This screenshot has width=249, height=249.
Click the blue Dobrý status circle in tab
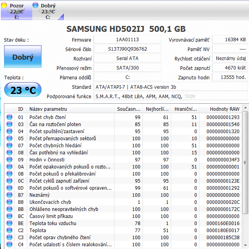pos(35,5)
